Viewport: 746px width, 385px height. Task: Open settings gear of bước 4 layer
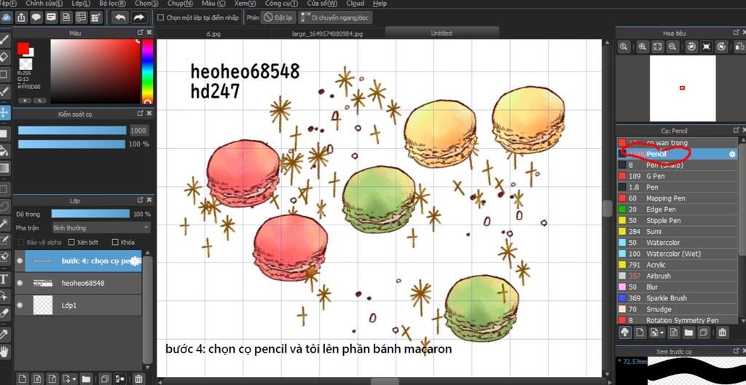pyautogui.click(x=135, y=261)
